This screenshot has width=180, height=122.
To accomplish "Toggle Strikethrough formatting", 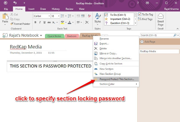I will point(49,22).
